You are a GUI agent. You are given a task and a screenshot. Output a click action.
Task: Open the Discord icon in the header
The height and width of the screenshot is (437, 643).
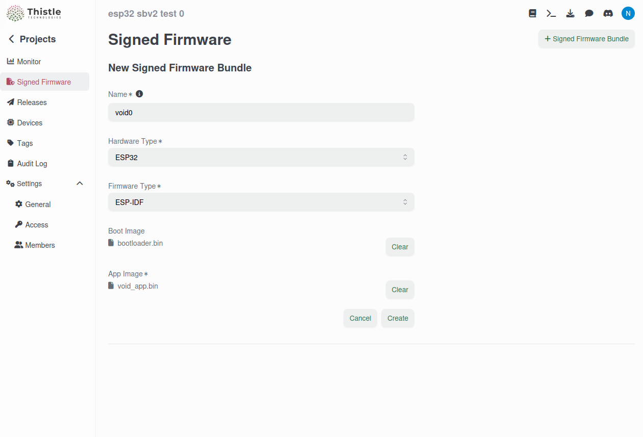tap(608, 13)
